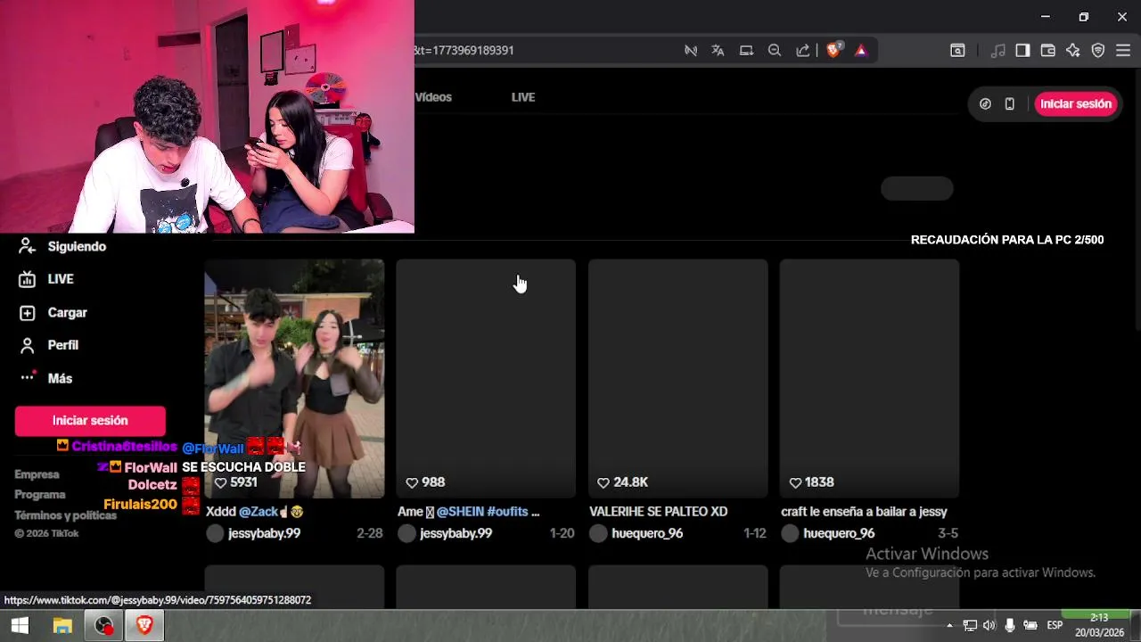This screenshot has height=642, width=1141.
Task: Click the Xddd @Zack video title
Action: [255, 512]
